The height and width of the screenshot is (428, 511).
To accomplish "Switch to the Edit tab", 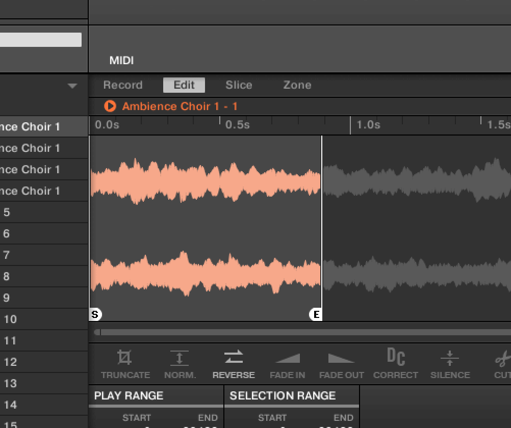I will (x=184, y=85).
